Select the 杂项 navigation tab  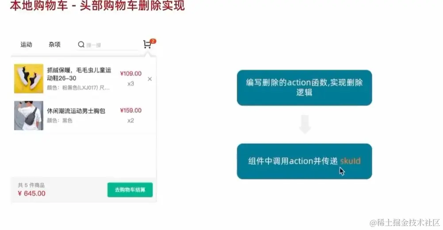[54, 44]
